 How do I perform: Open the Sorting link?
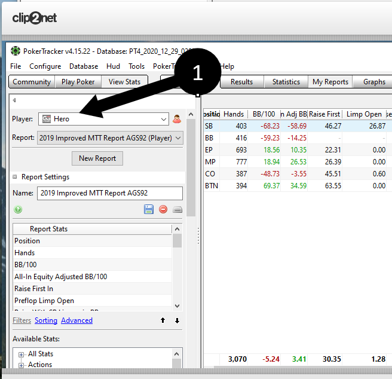point(46,320)
